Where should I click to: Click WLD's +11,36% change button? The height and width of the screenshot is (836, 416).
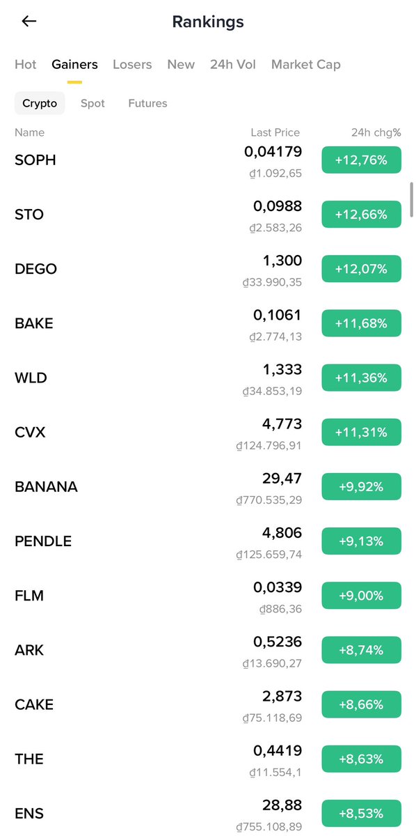(x=362, y=378)
